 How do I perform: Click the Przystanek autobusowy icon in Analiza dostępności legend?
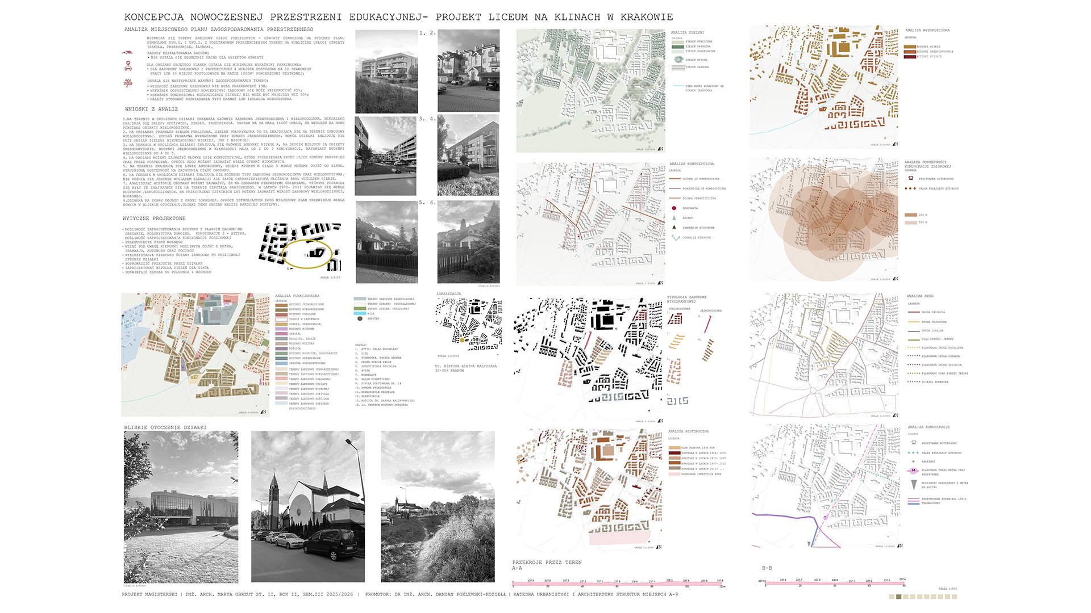[x=911, y=178]
